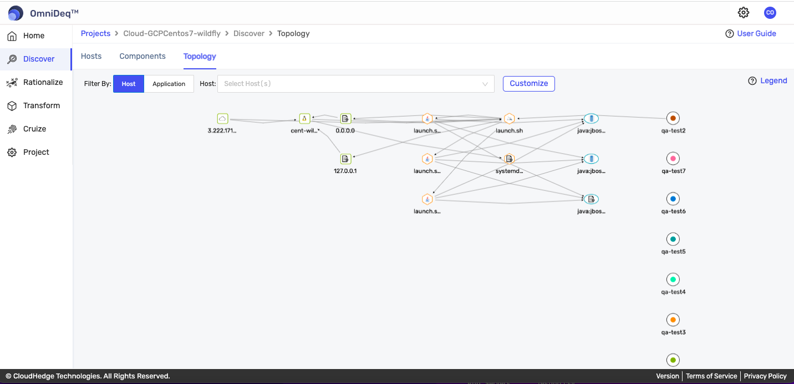Image resolution: width=794 pixels, height=384 pixels.
Task: Open Privacy Policy link
Action: tap(765, 376)
